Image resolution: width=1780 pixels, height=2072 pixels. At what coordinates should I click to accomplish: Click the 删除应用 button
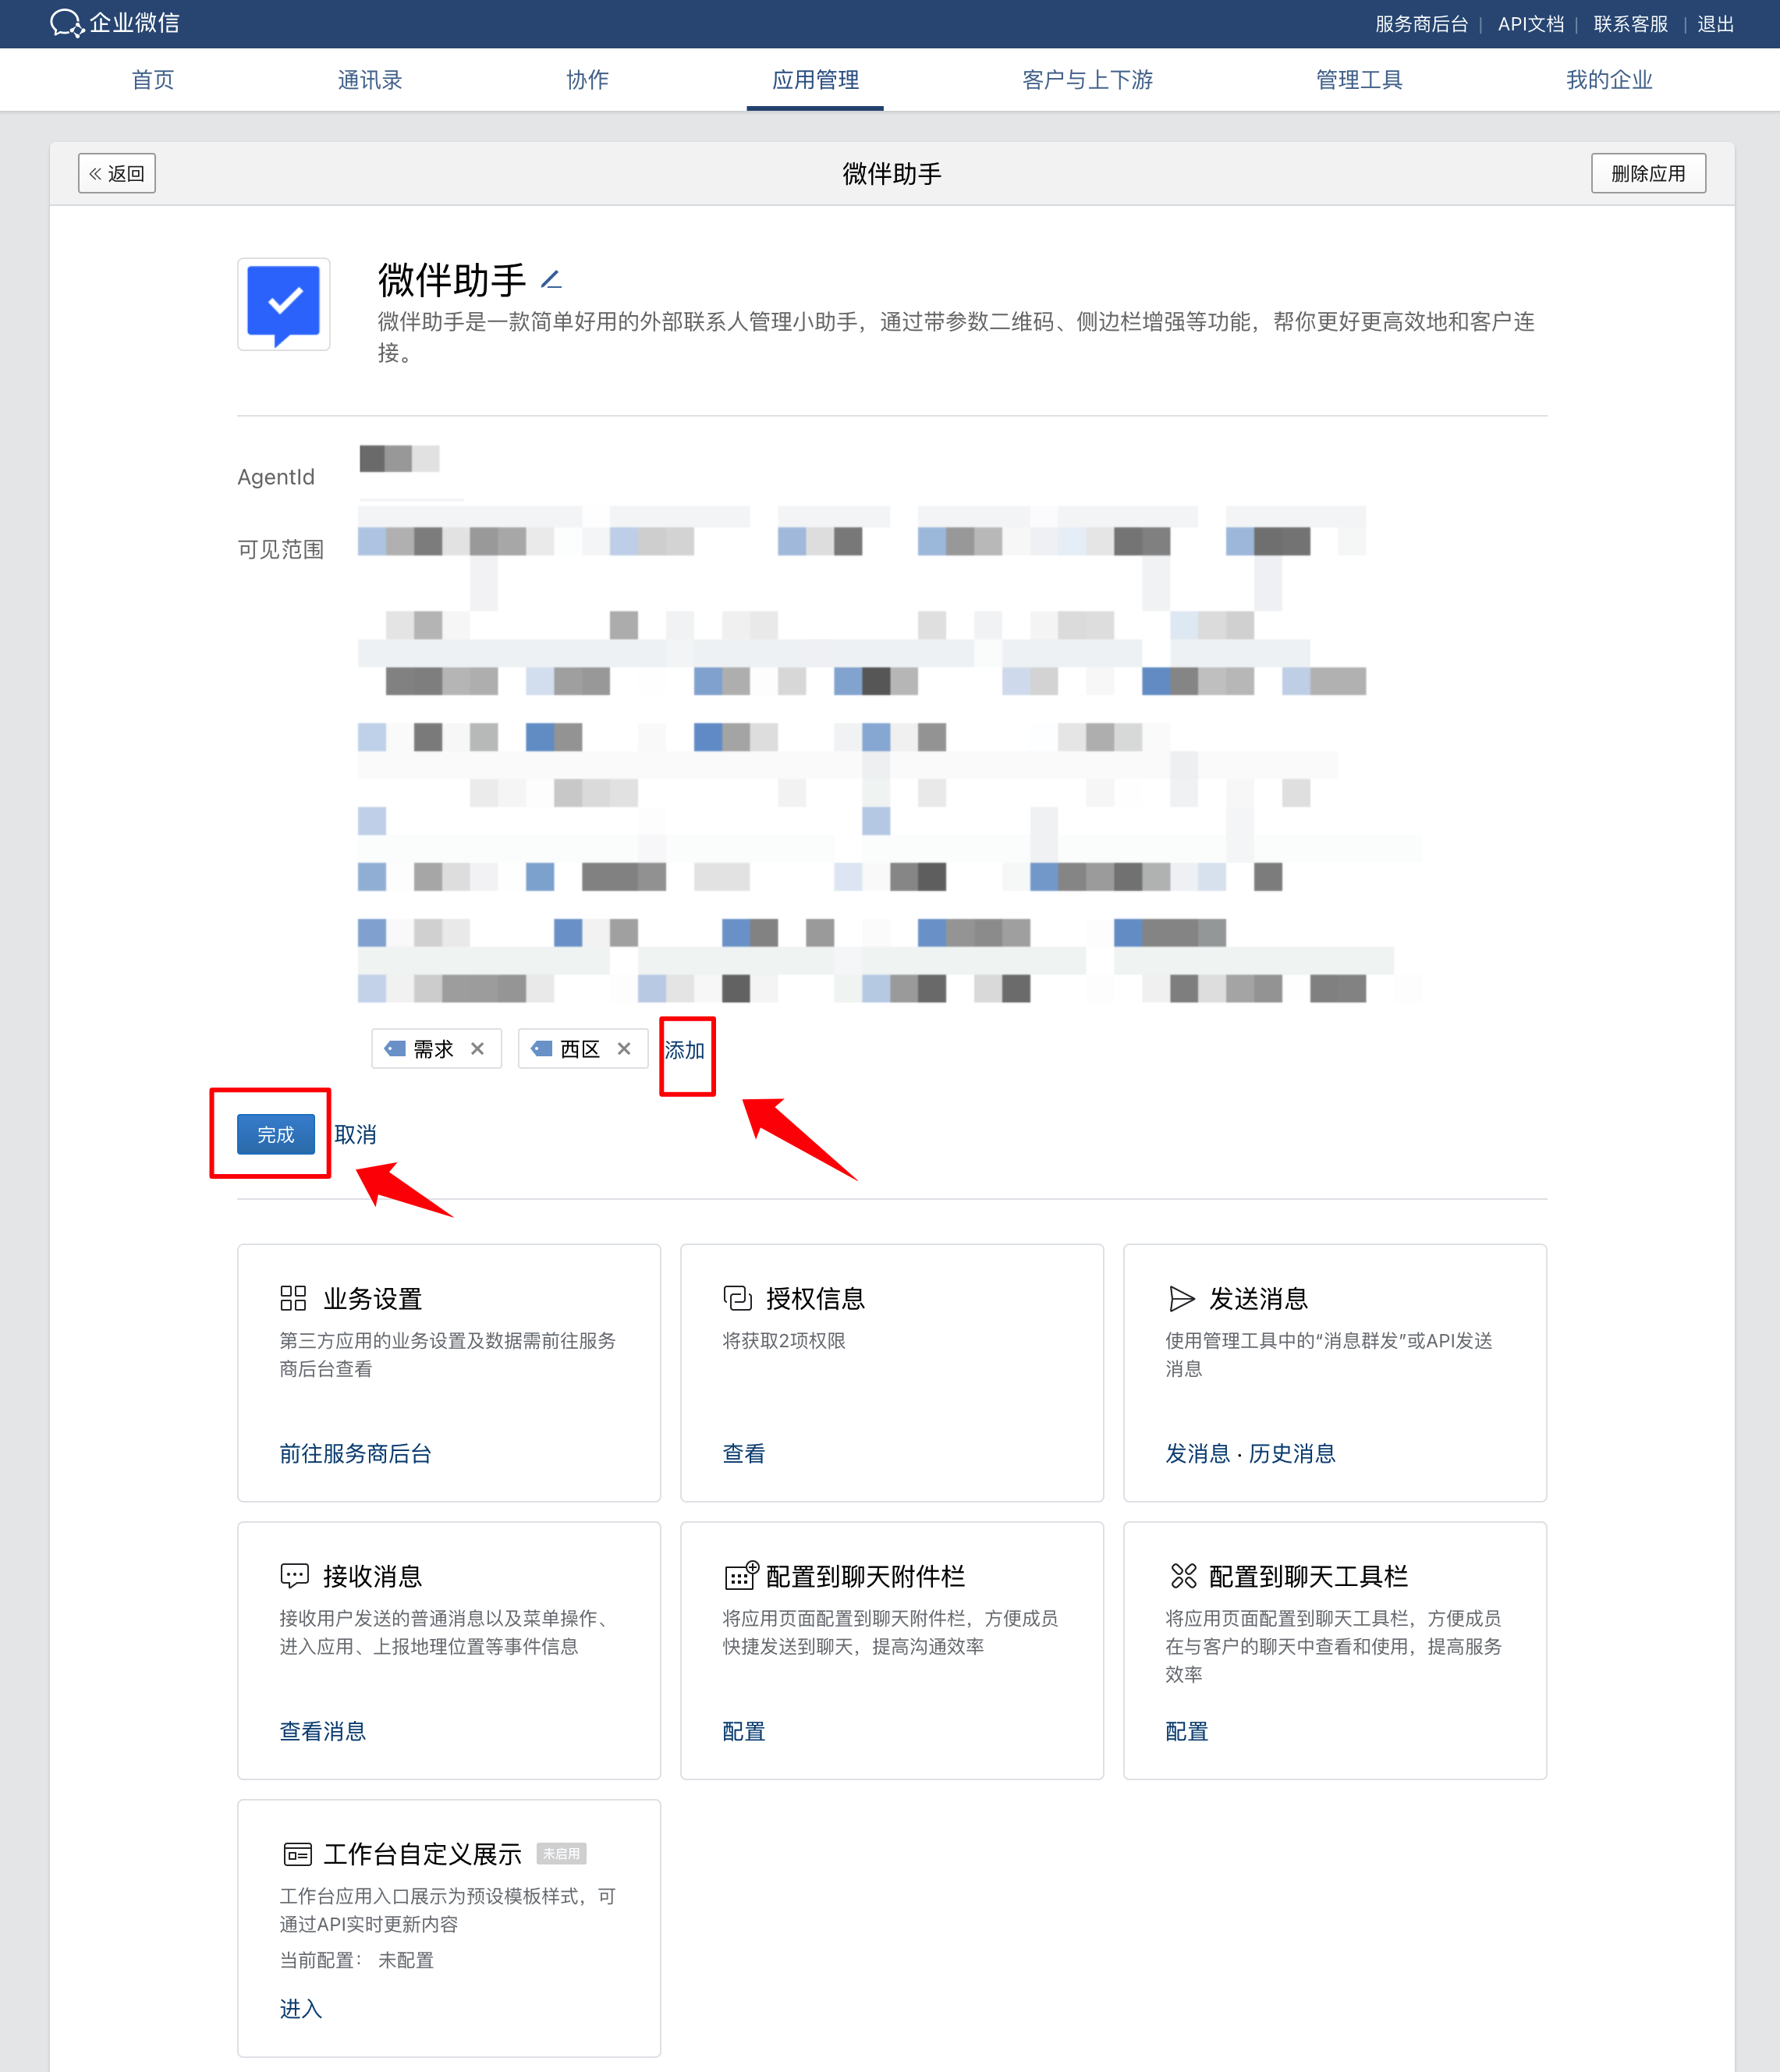[1648, 173]
